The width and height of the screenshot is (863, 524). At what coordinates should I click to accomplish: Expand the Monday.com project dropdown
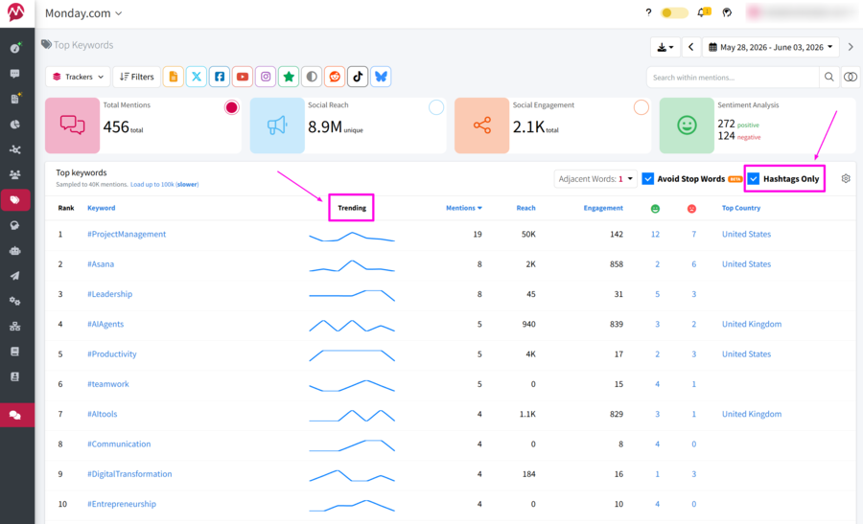(83, 13)
